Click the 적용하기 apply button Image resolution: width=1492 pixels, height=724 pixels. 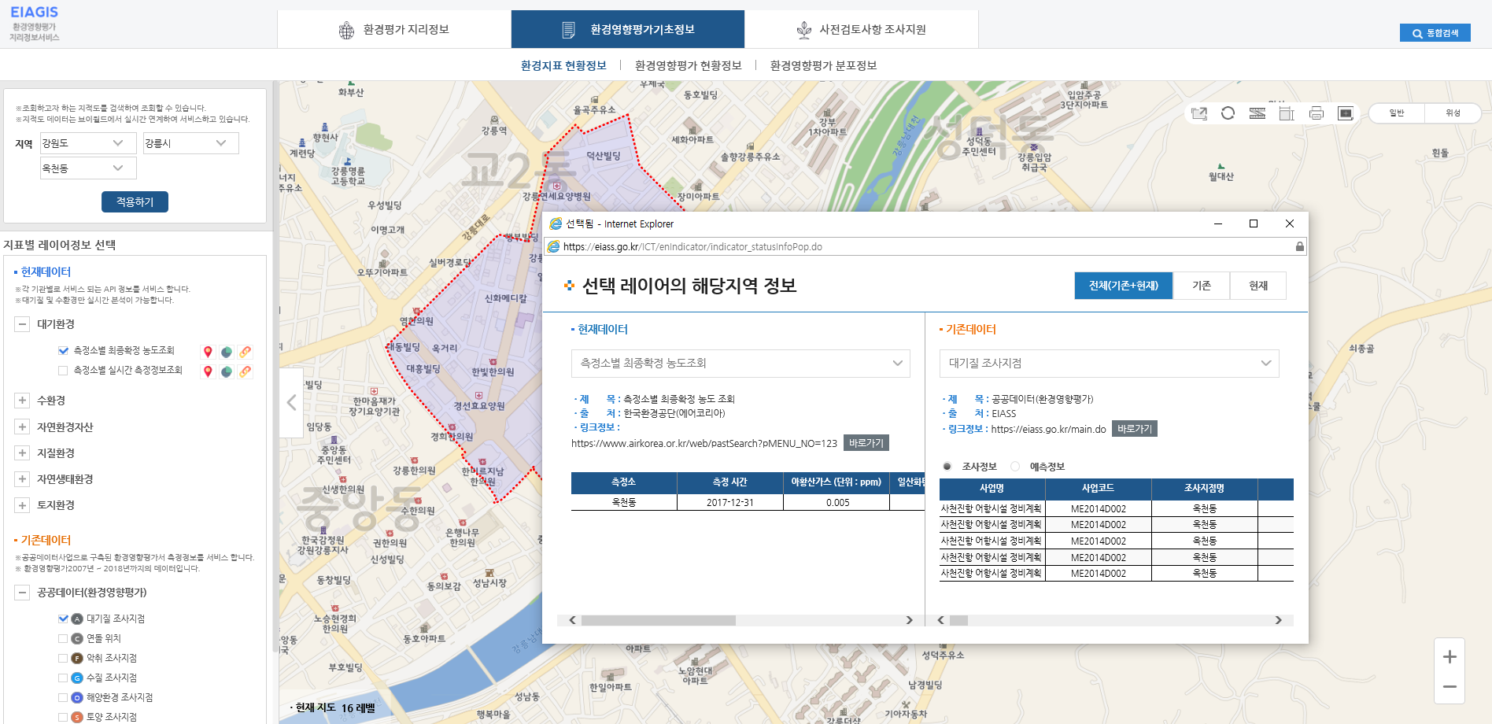(x=135, y=202)
